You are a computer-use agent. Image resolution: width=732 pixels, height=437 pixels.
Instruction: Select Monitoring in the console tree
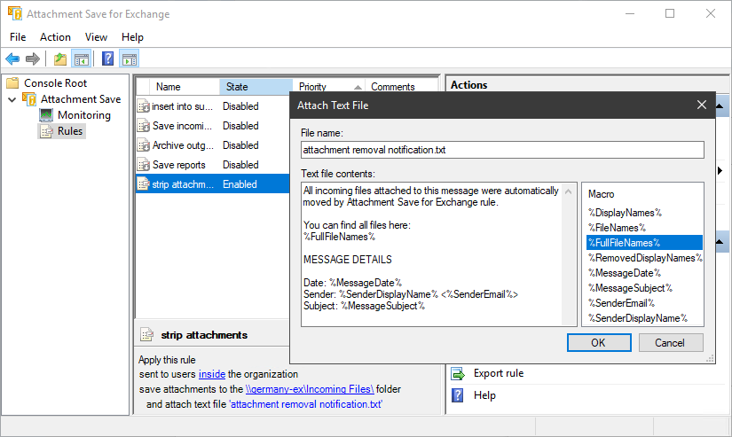[84, 115]
